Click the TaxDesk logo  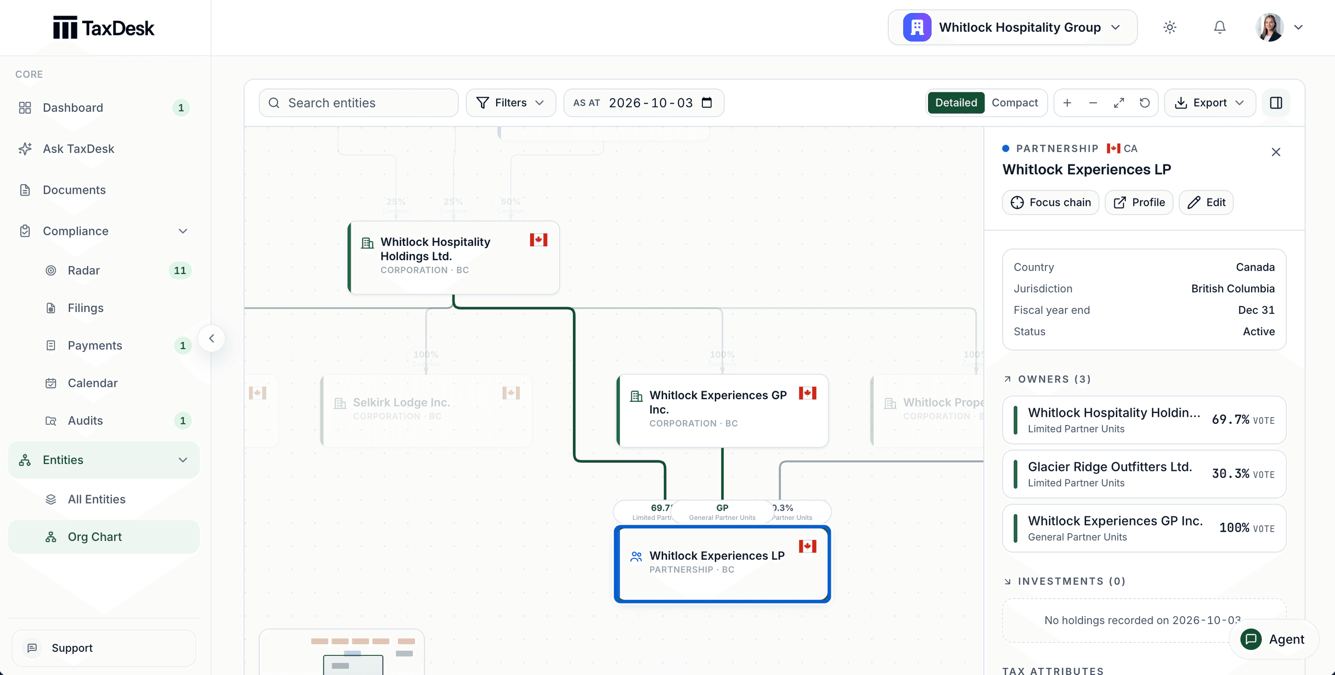pyautogui.click(x=104, y=28)
